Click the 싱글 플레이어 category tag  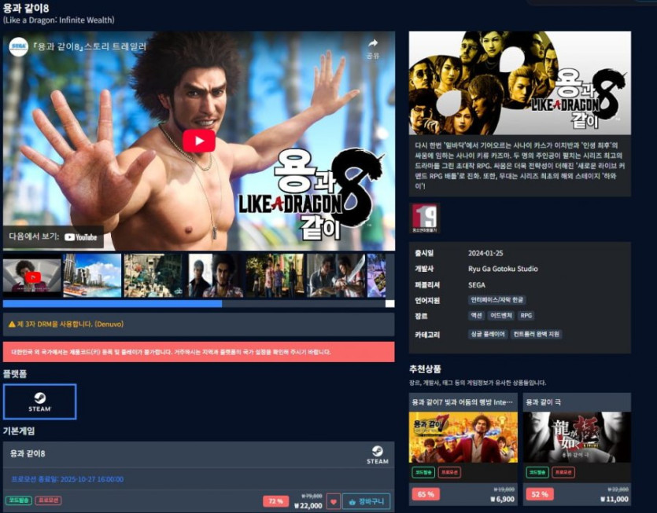point(487,335)
